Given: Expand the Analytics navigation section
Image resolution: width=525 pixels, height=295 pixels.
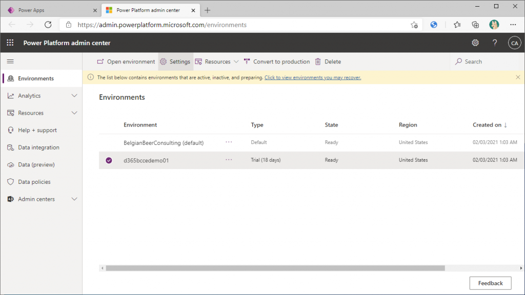Looking at the screenshot, I should tap(74, 96).
